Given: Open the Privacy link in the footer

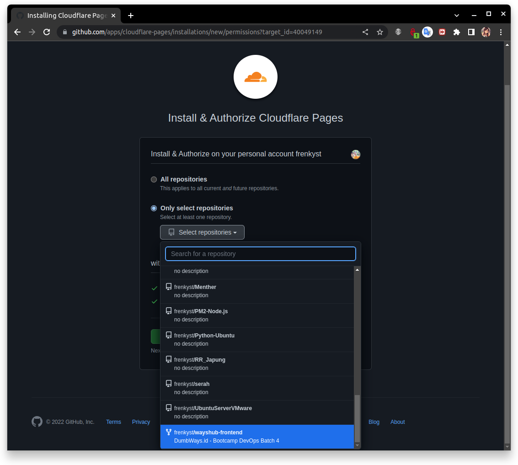Looking at the screenshot, I should point(140,422).
